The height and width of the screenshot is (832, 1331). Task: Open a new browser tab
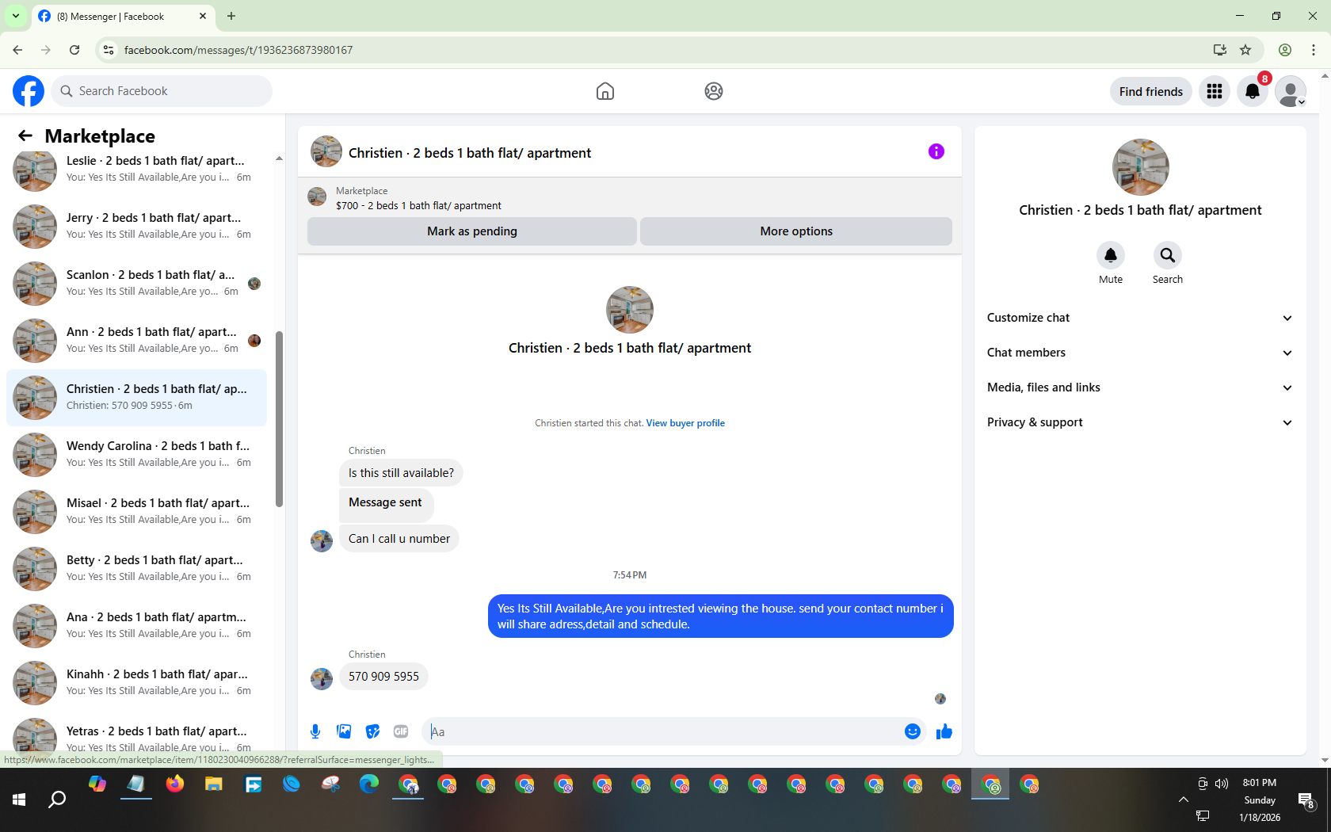pyautogui.click(x=231, y=16)
